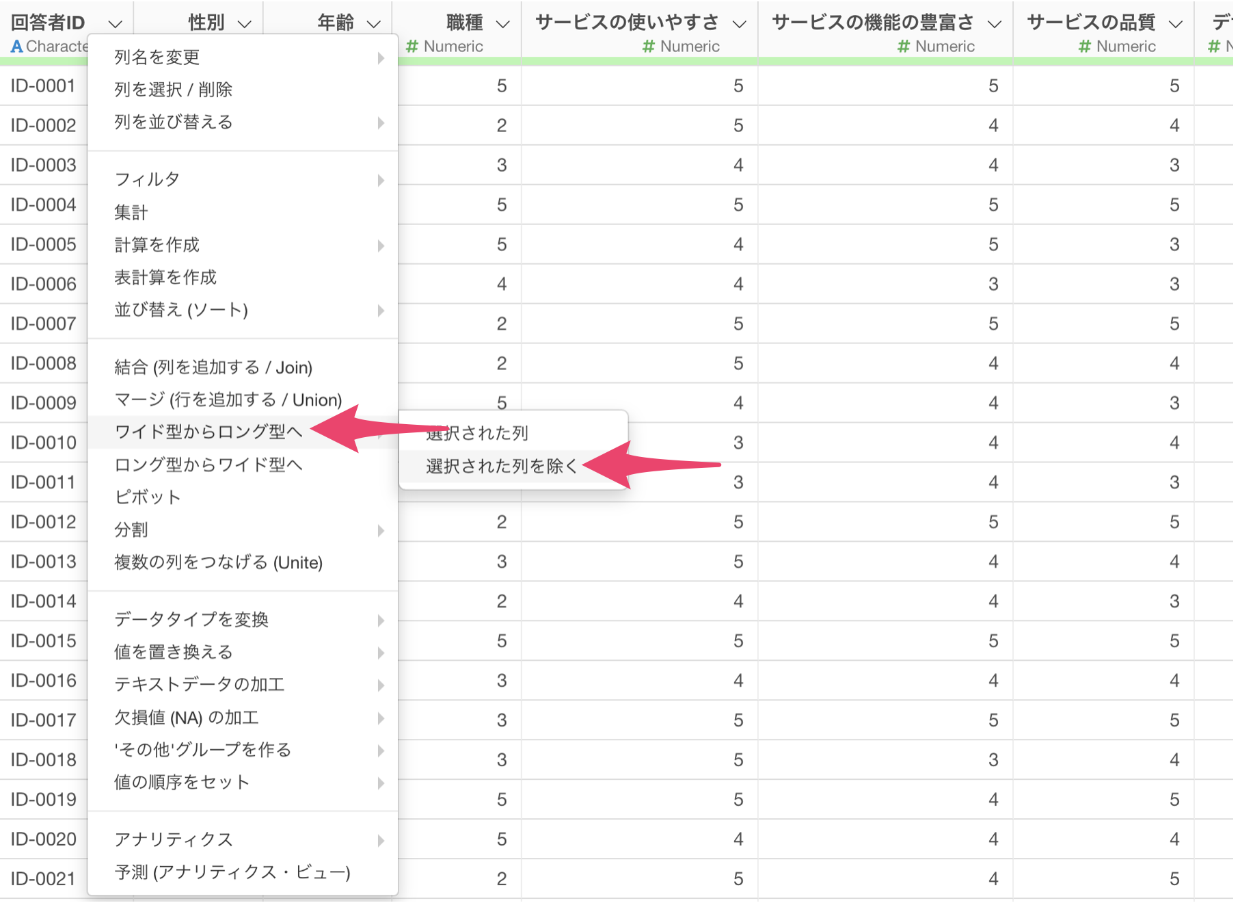
Task: Select 選択された列を除く in the submenu
Action: coord(501,467)
